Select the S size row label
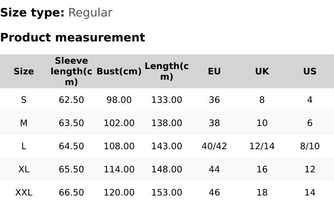The height and width of the screenshot is (204, 334). 24,100
